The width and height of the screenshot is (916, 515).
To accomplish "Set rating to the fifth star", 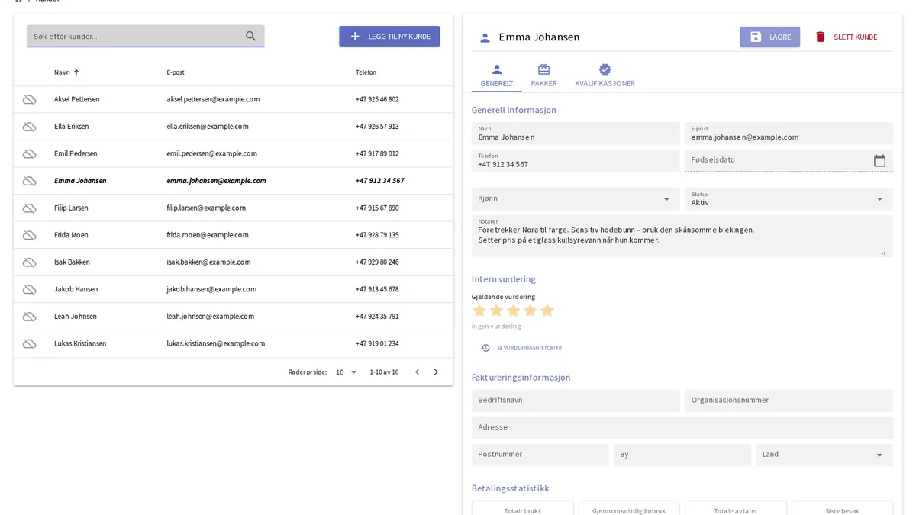I will pos(547,311).
